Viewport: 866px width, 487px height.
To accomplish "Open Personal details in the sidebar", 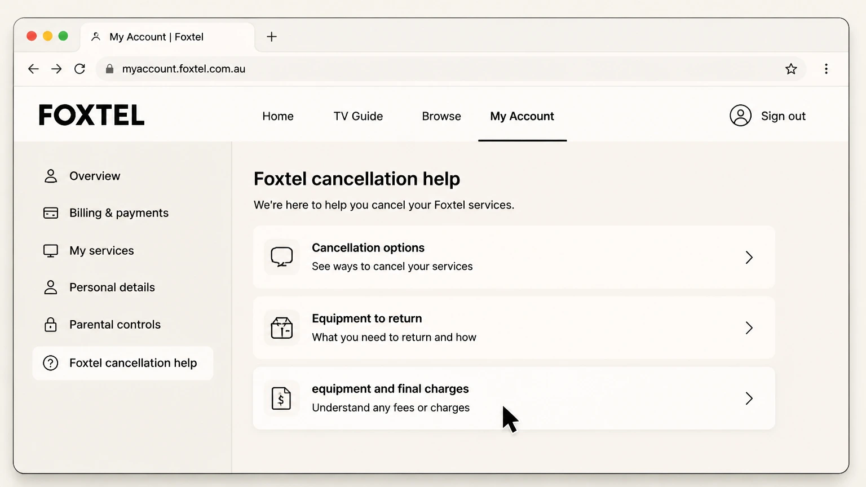I will (112, 287).
